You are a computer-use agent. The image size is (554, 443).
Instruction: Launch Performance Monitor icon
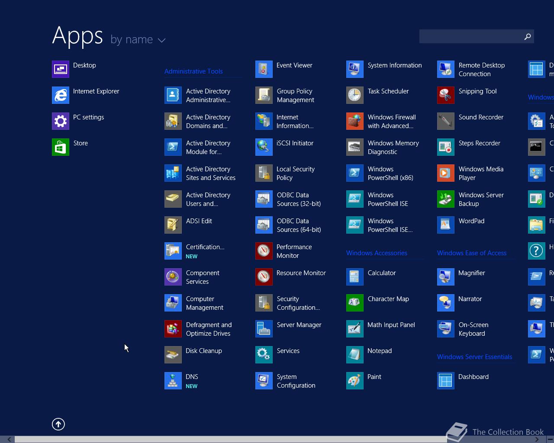pos(264,251)
